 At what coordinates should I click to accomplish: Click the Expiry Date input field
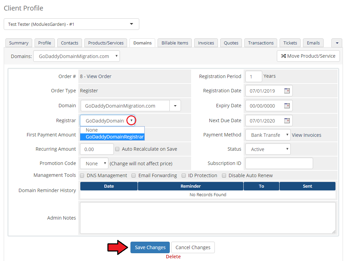click(269, 106)
